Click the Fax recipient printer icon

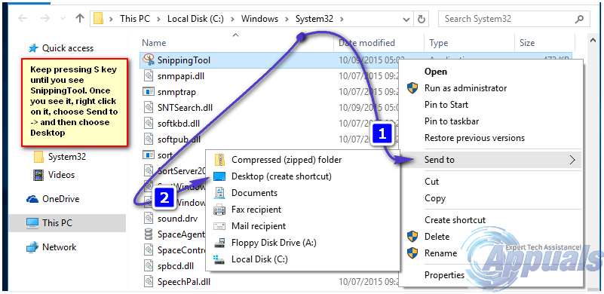click(x=219, y=210)
